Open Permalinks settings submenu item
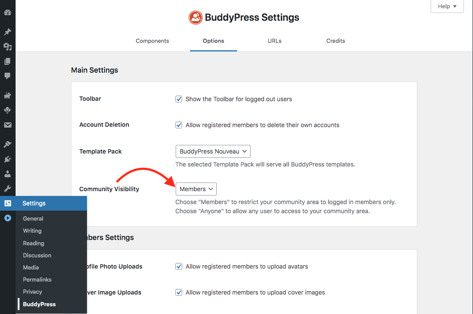 [x=37, y=280]
